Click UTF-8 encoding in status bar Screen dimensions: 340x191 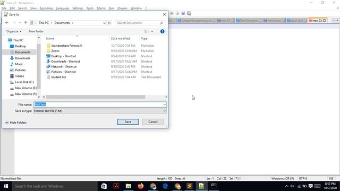(x=303, y=178)
